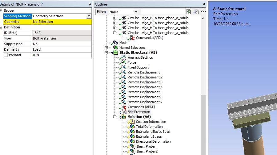Collapse the Definition section in Details

(x=1, y=27)
